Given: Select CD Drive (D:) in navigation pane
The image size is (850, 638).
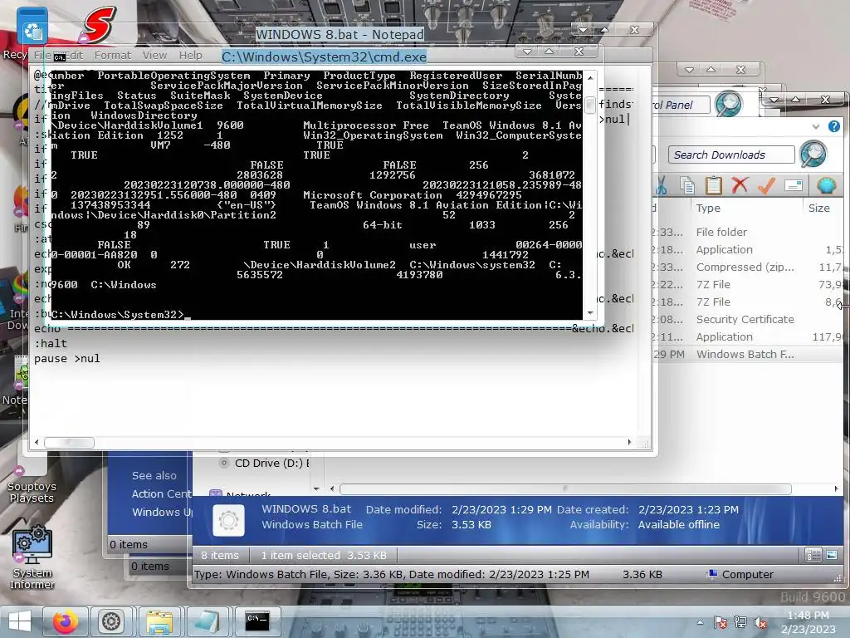Looking at the screenshot, I should pos(271,464).
